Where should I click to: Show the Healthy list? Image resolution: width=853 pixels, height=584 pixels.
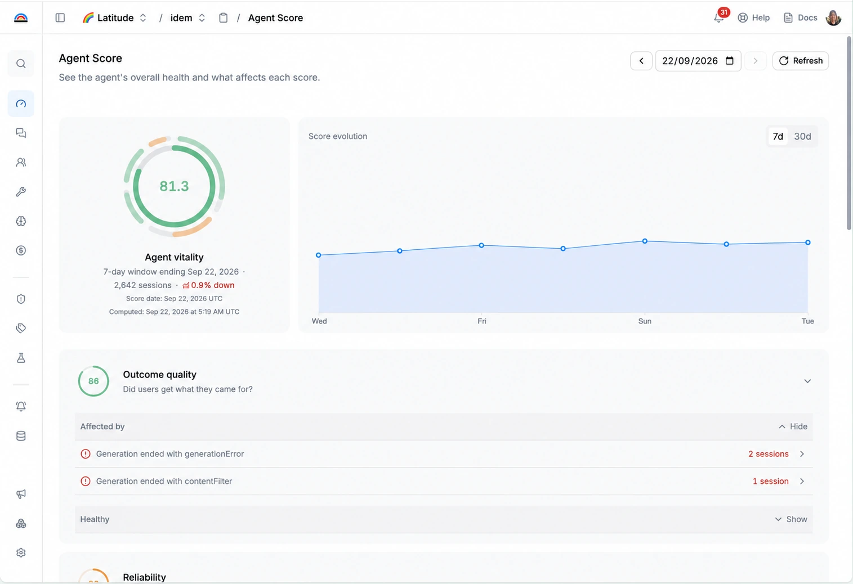pos(791,519)
